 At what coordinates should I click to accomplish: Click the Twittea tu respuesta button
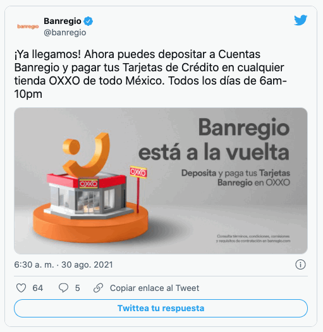(x=161, y=308)
